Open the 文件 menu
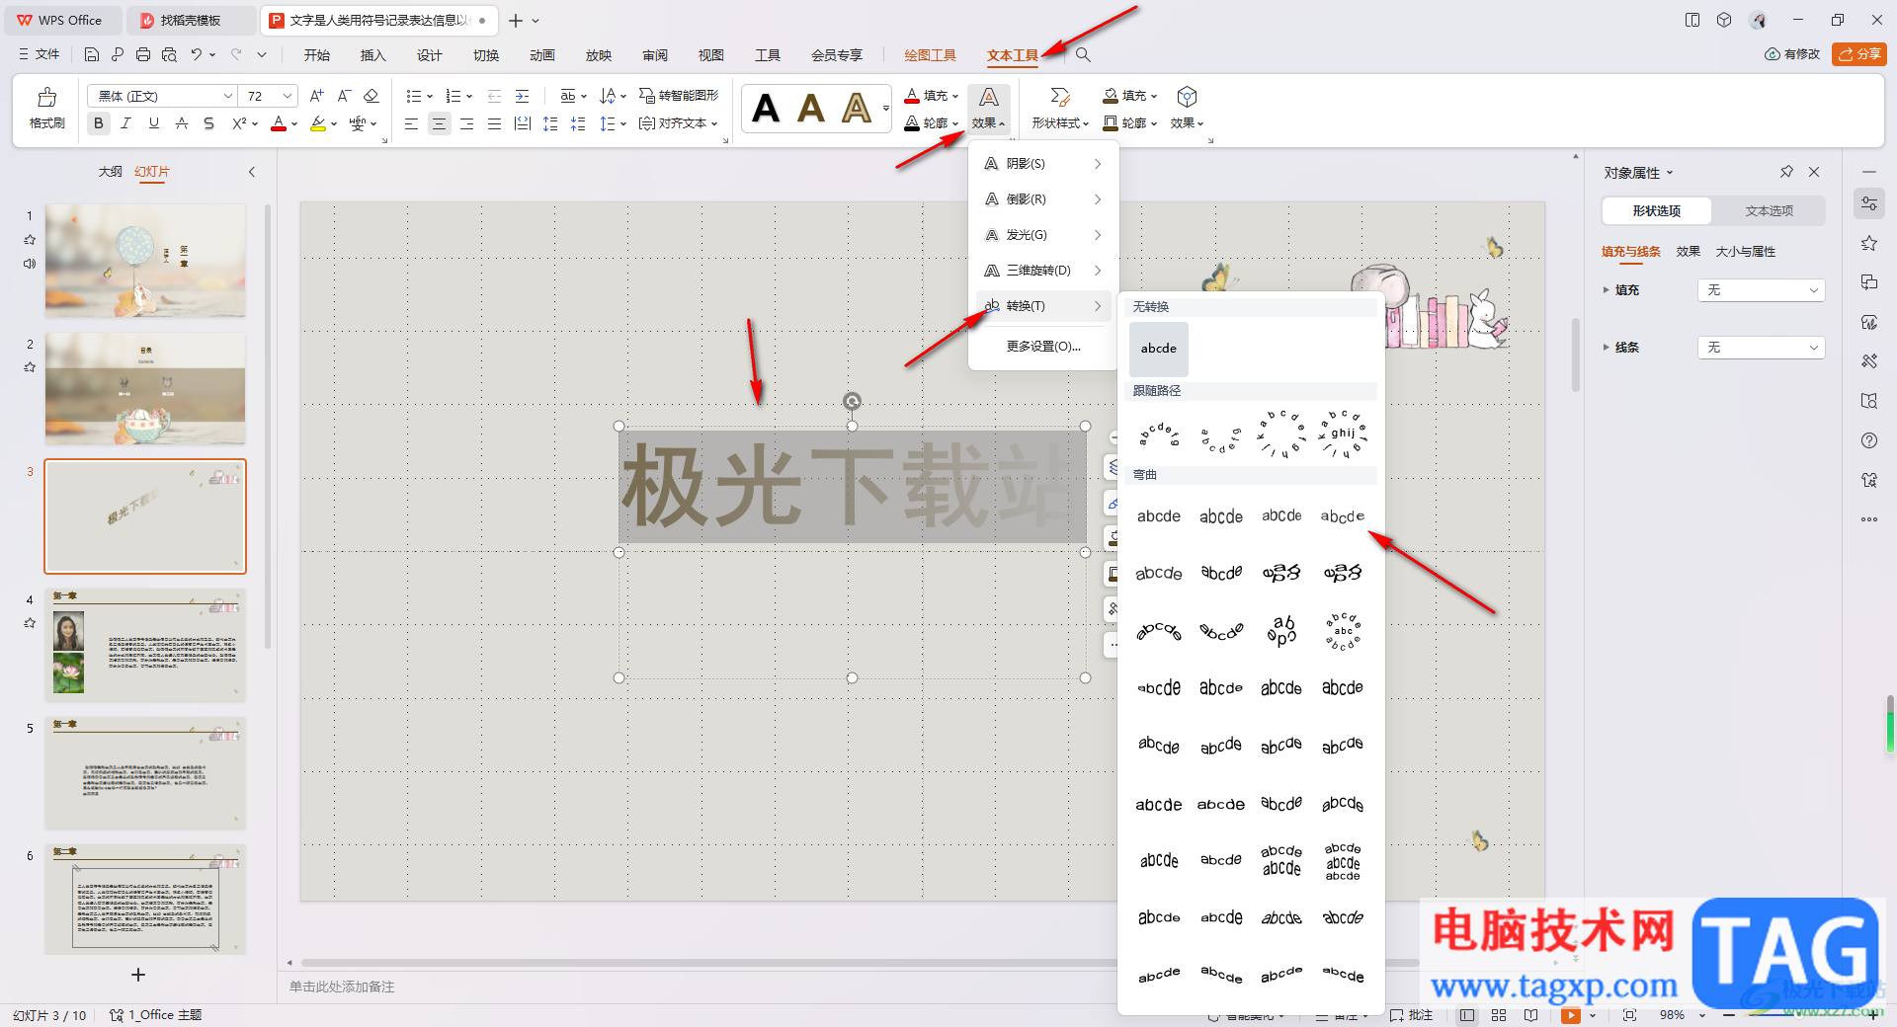Image resolution: width=1897 pixels, height=1027 pixels. [x=40, y=54]
